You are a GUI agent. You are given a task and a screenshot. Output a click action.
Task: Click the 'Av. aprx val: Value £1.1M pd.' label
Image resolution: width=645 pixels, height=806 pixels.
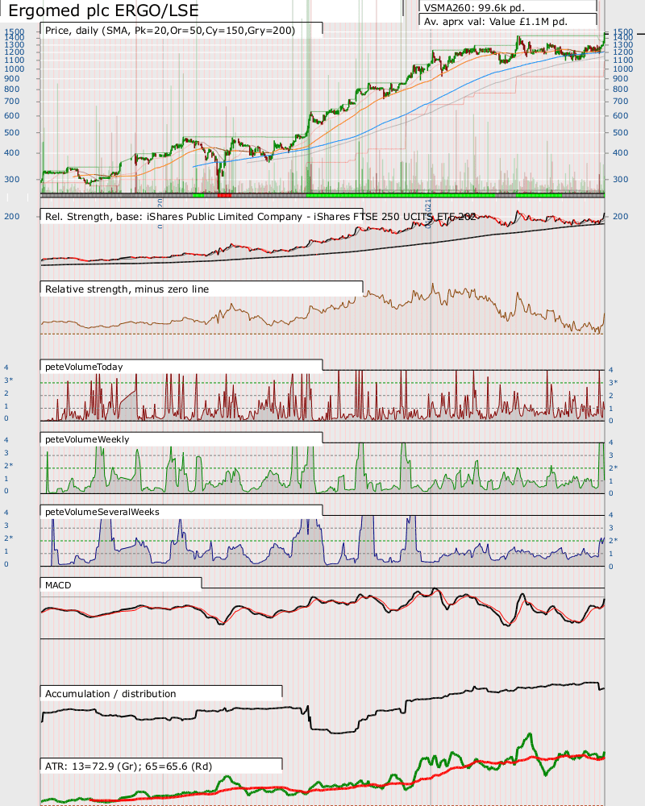[496, 22]
